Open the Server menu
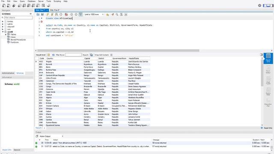 pos(41,1)
